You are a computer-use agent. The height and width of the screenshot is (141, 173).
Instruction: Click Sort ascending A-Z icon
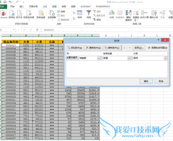(x=74, y=13)
